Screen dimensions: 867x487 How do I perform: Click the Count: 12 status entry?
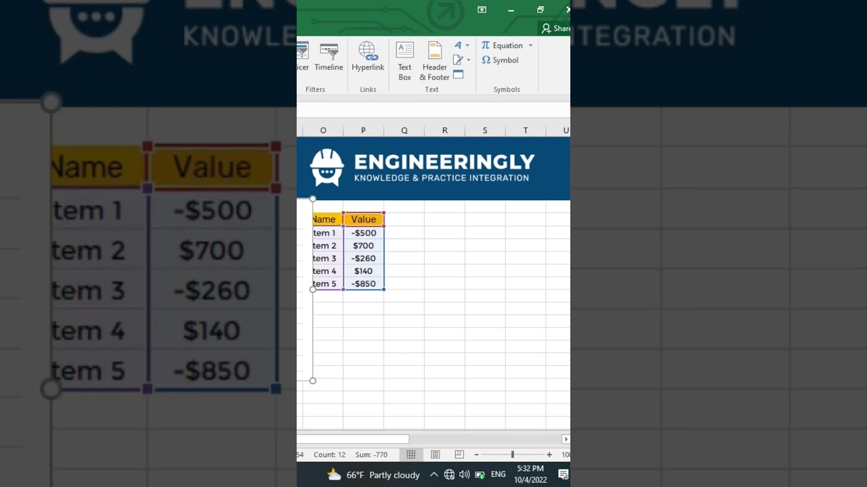pyautogui.click(x=330, y=455)
